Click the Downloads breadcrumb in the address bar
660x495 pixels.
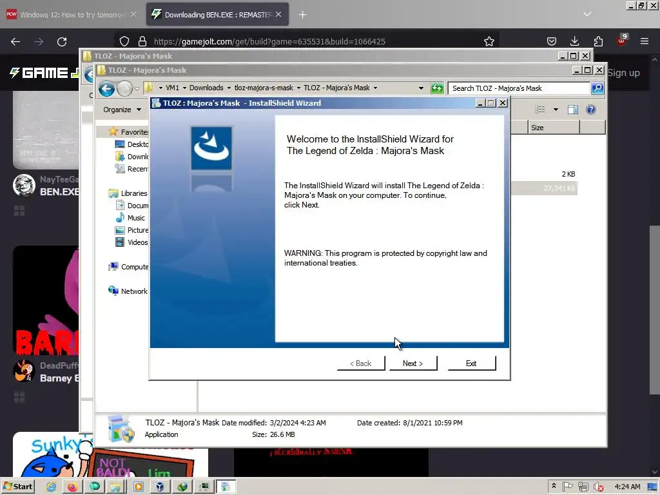(206, 88)
